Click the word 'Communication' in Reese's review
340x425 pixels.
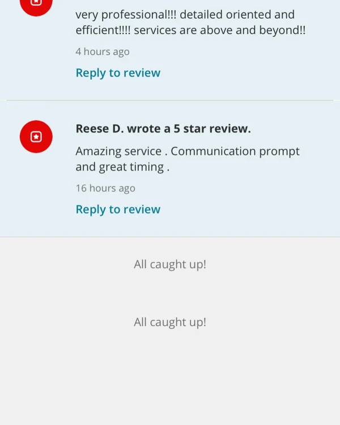[x=214, y=151]
